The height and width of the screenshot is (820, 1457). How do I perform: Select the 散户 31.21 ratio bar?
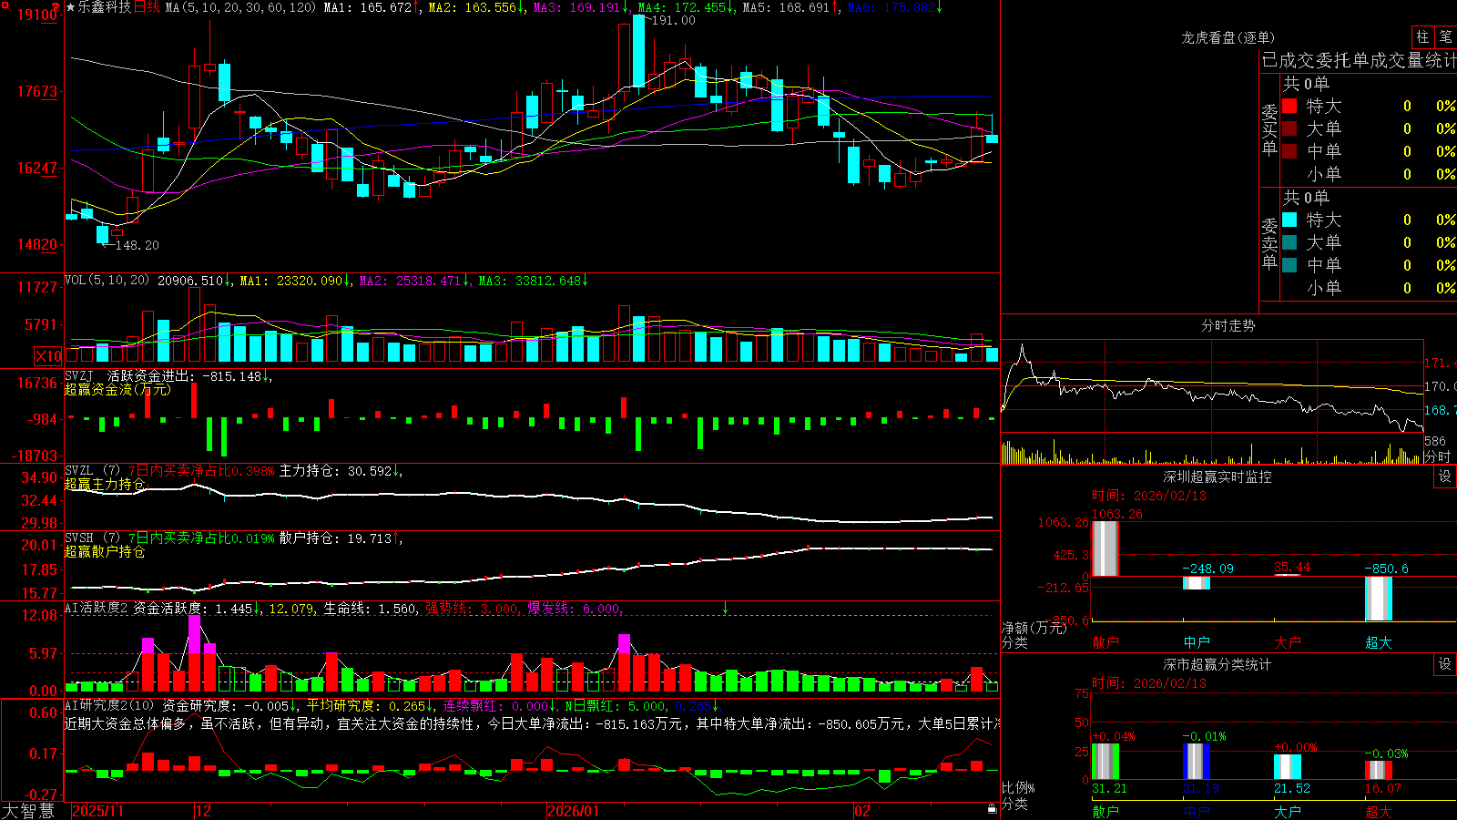(x=1105, y=762)
